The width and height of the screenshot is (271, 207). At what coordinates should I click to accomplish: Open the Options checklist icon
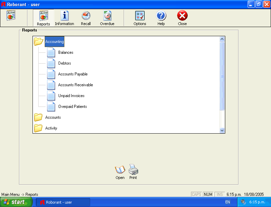(x=140, y=16)
